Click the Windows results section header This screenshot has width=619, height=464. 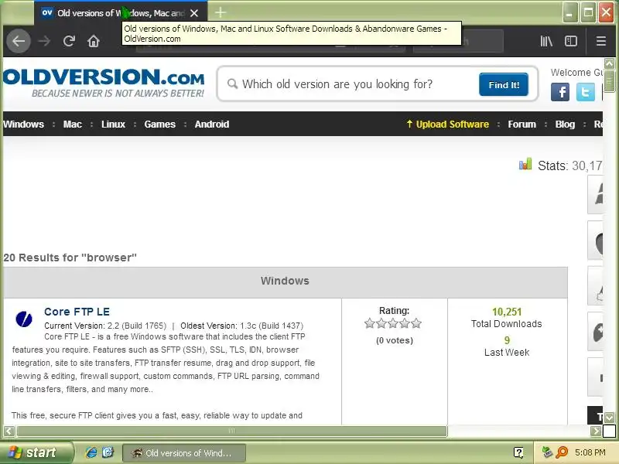coord(285,281)
